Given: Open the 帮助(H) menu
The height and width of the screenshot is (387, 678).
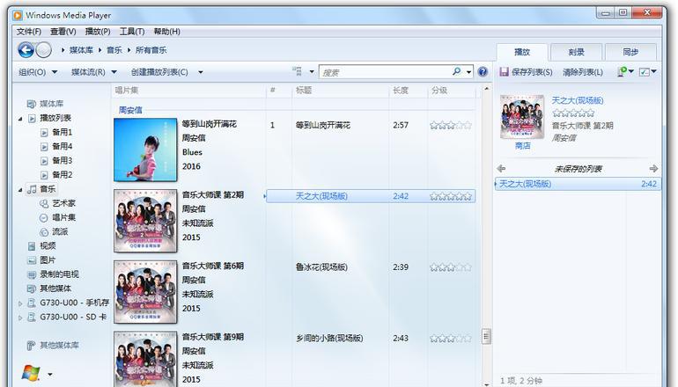Looking at the screenshot, I should pos(166,32).
